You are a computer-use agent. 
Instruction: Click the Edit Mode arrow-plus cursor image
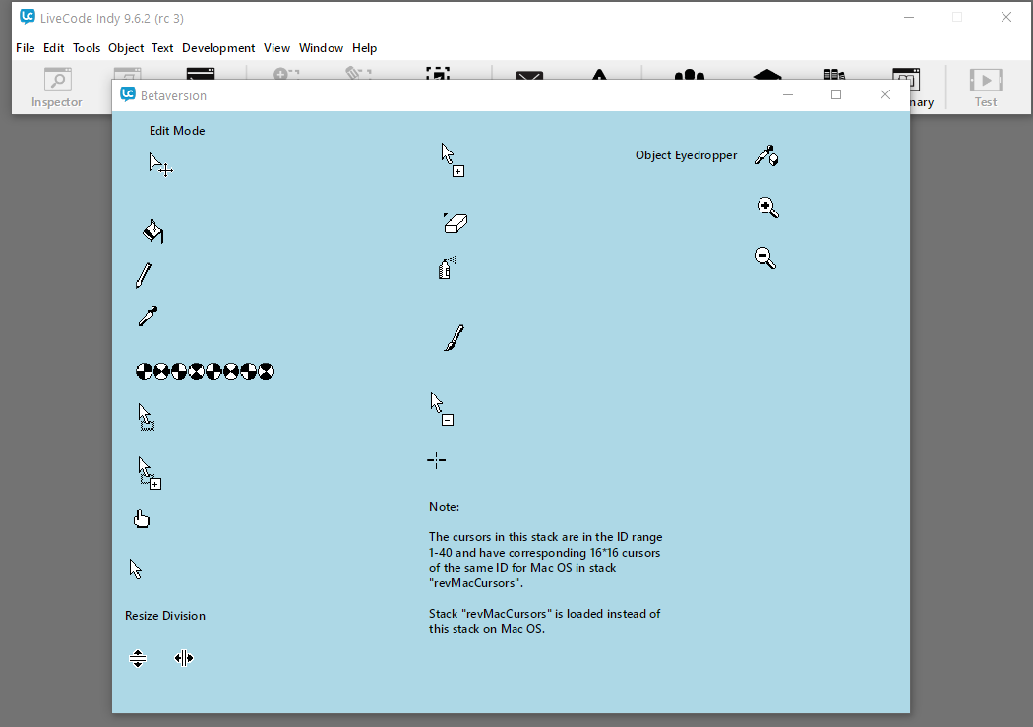coord(160,164)
